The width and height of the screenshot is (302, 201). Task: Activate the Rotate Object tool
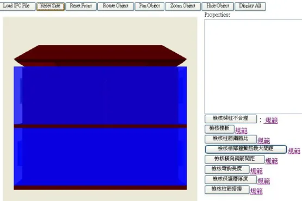tap(115, 6)
